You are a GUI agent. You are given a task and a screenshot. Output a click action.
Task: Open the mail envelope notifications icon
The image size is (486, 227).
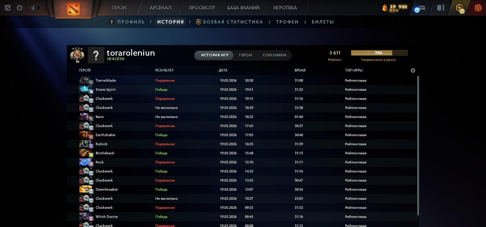point(420,8)
